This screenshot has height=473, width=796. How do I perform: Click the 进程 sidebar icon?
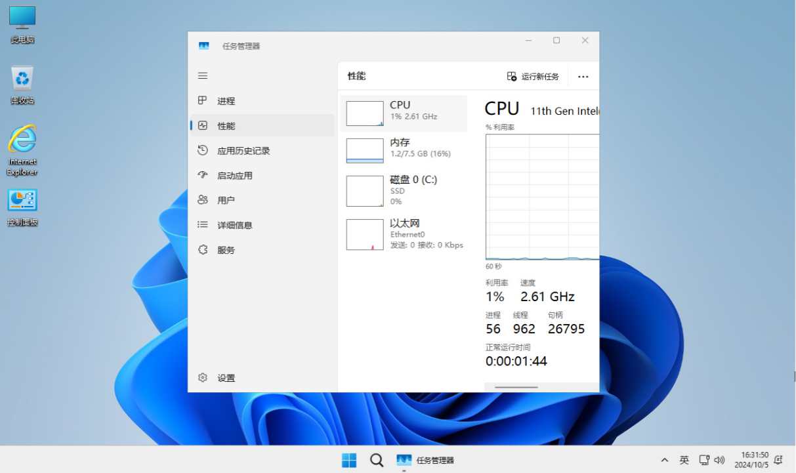tap(203, 100)
